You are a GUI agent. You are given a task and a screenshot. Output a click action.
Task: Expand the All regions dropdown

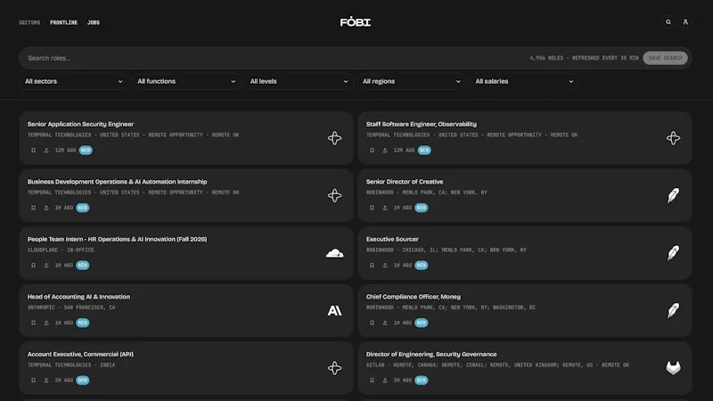coord(411,81)
